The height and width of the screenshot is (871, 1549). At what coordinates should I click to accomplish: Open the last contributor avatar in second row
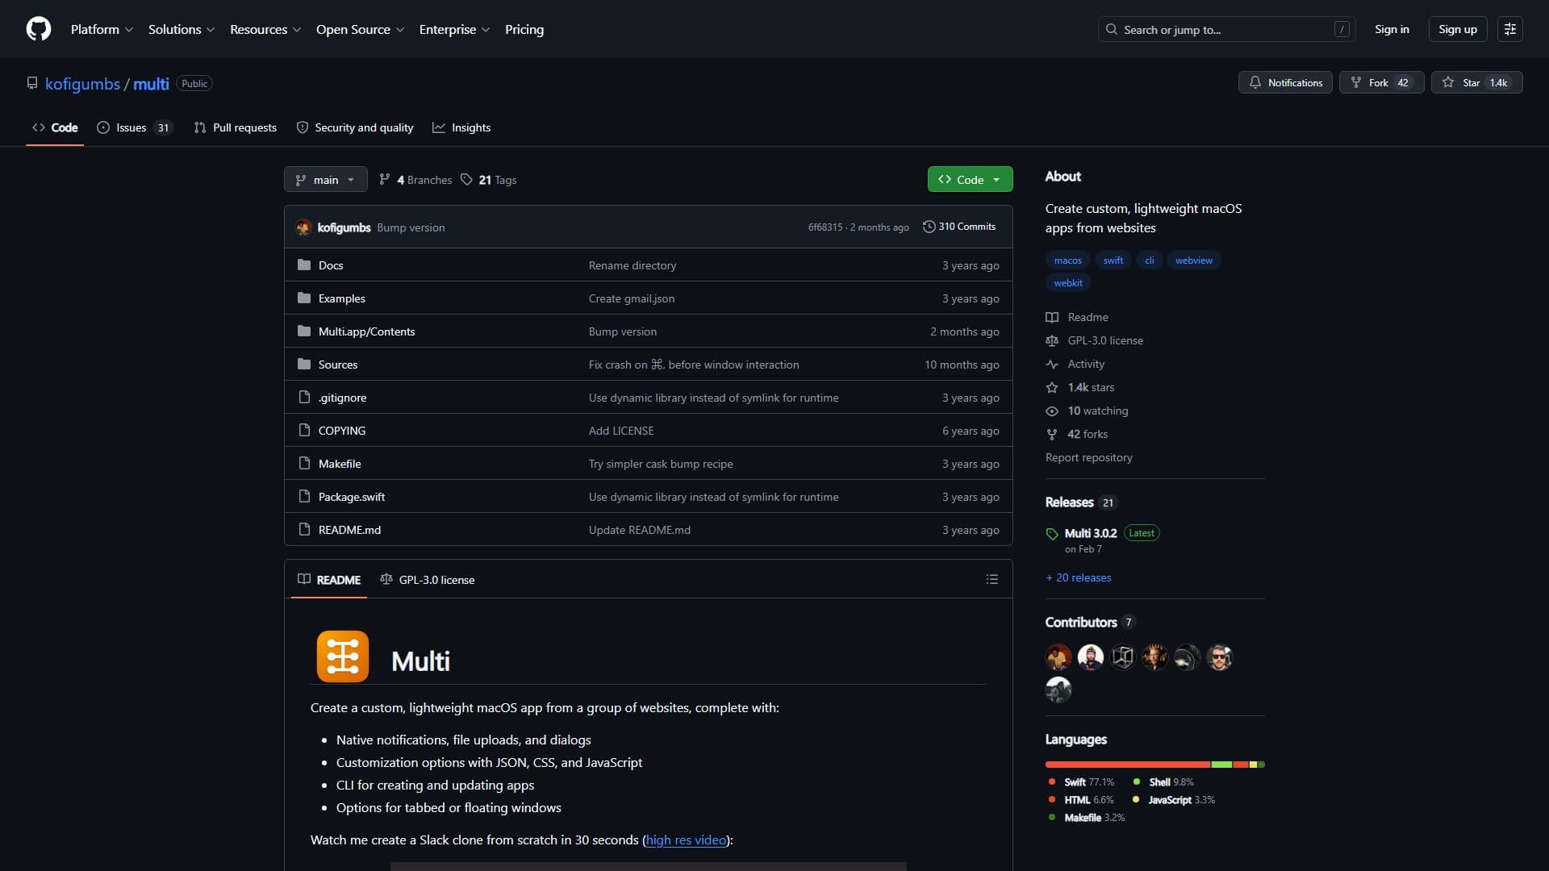point(1058,690)
